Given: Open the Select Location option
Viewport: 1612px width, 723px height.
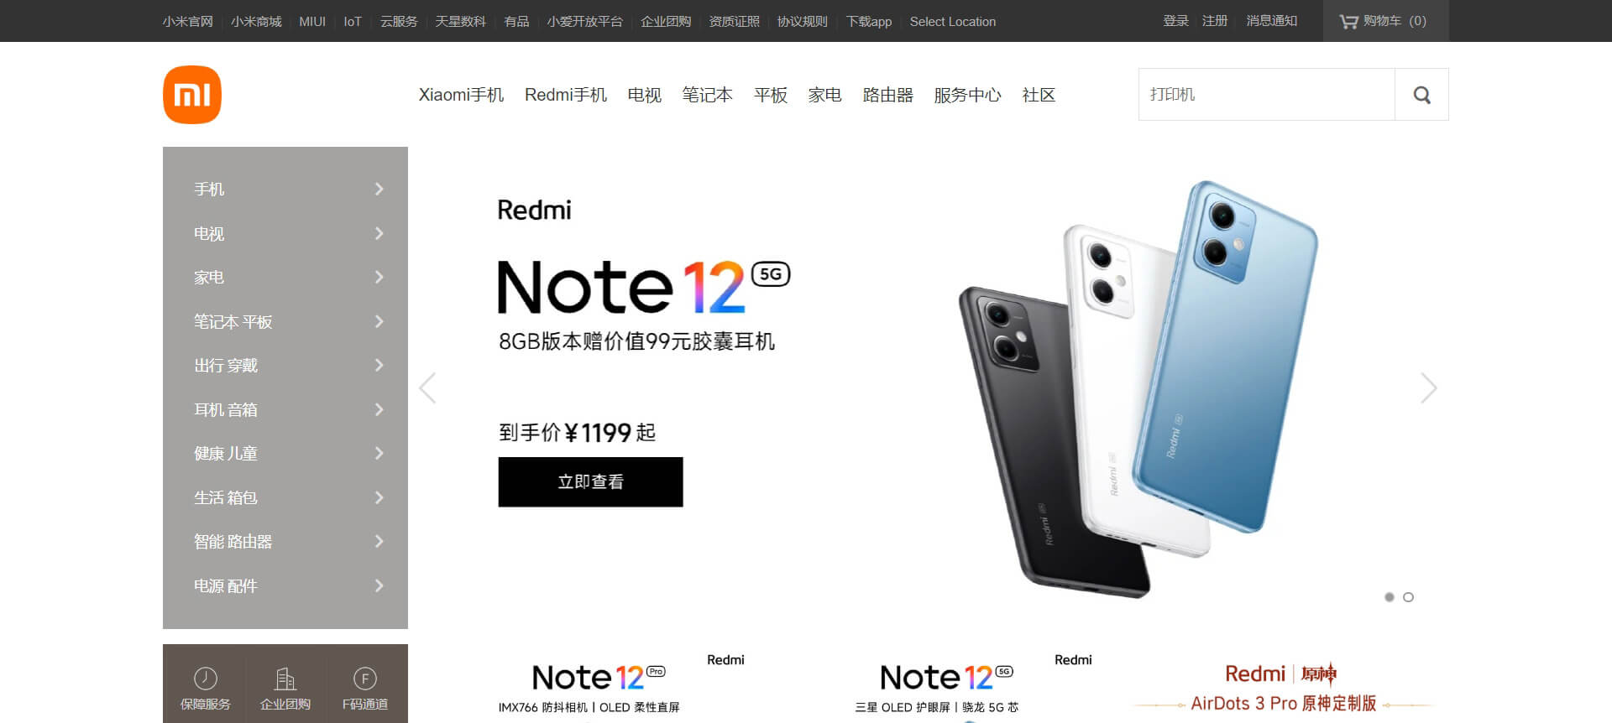Looking at the screenshot, I should (953, 22).
